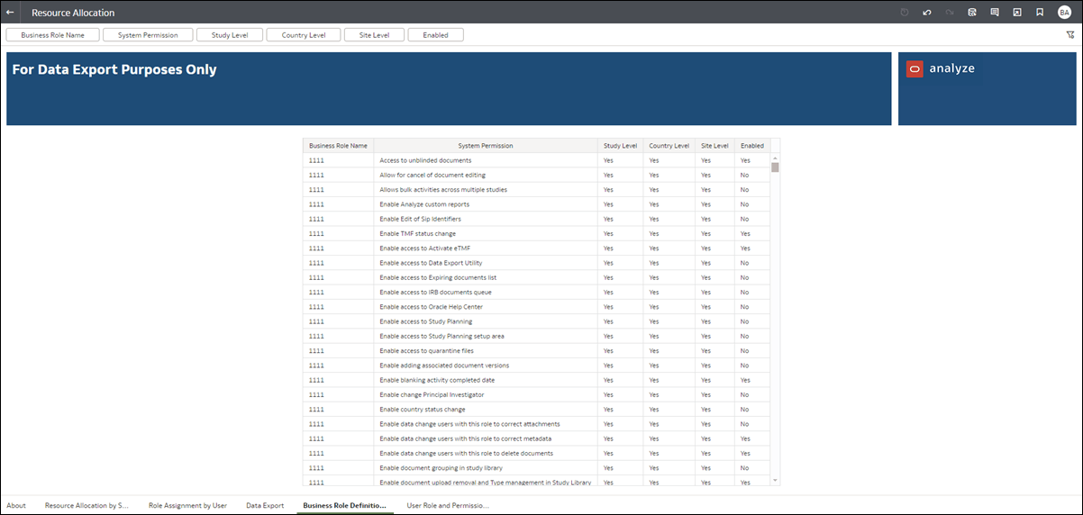Viewport: 1083px width, 515px height.
Task: Select 'Enable access to IRB documents queue' cell
Action: 486,292
